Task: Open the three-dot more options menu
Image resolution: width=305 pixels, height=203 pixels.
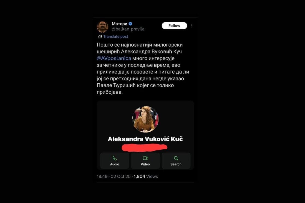Action: [x=192, y=26]
